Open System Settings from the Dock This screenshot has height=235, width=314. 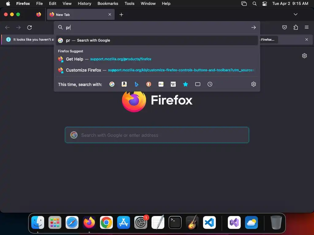coord(141,222)
